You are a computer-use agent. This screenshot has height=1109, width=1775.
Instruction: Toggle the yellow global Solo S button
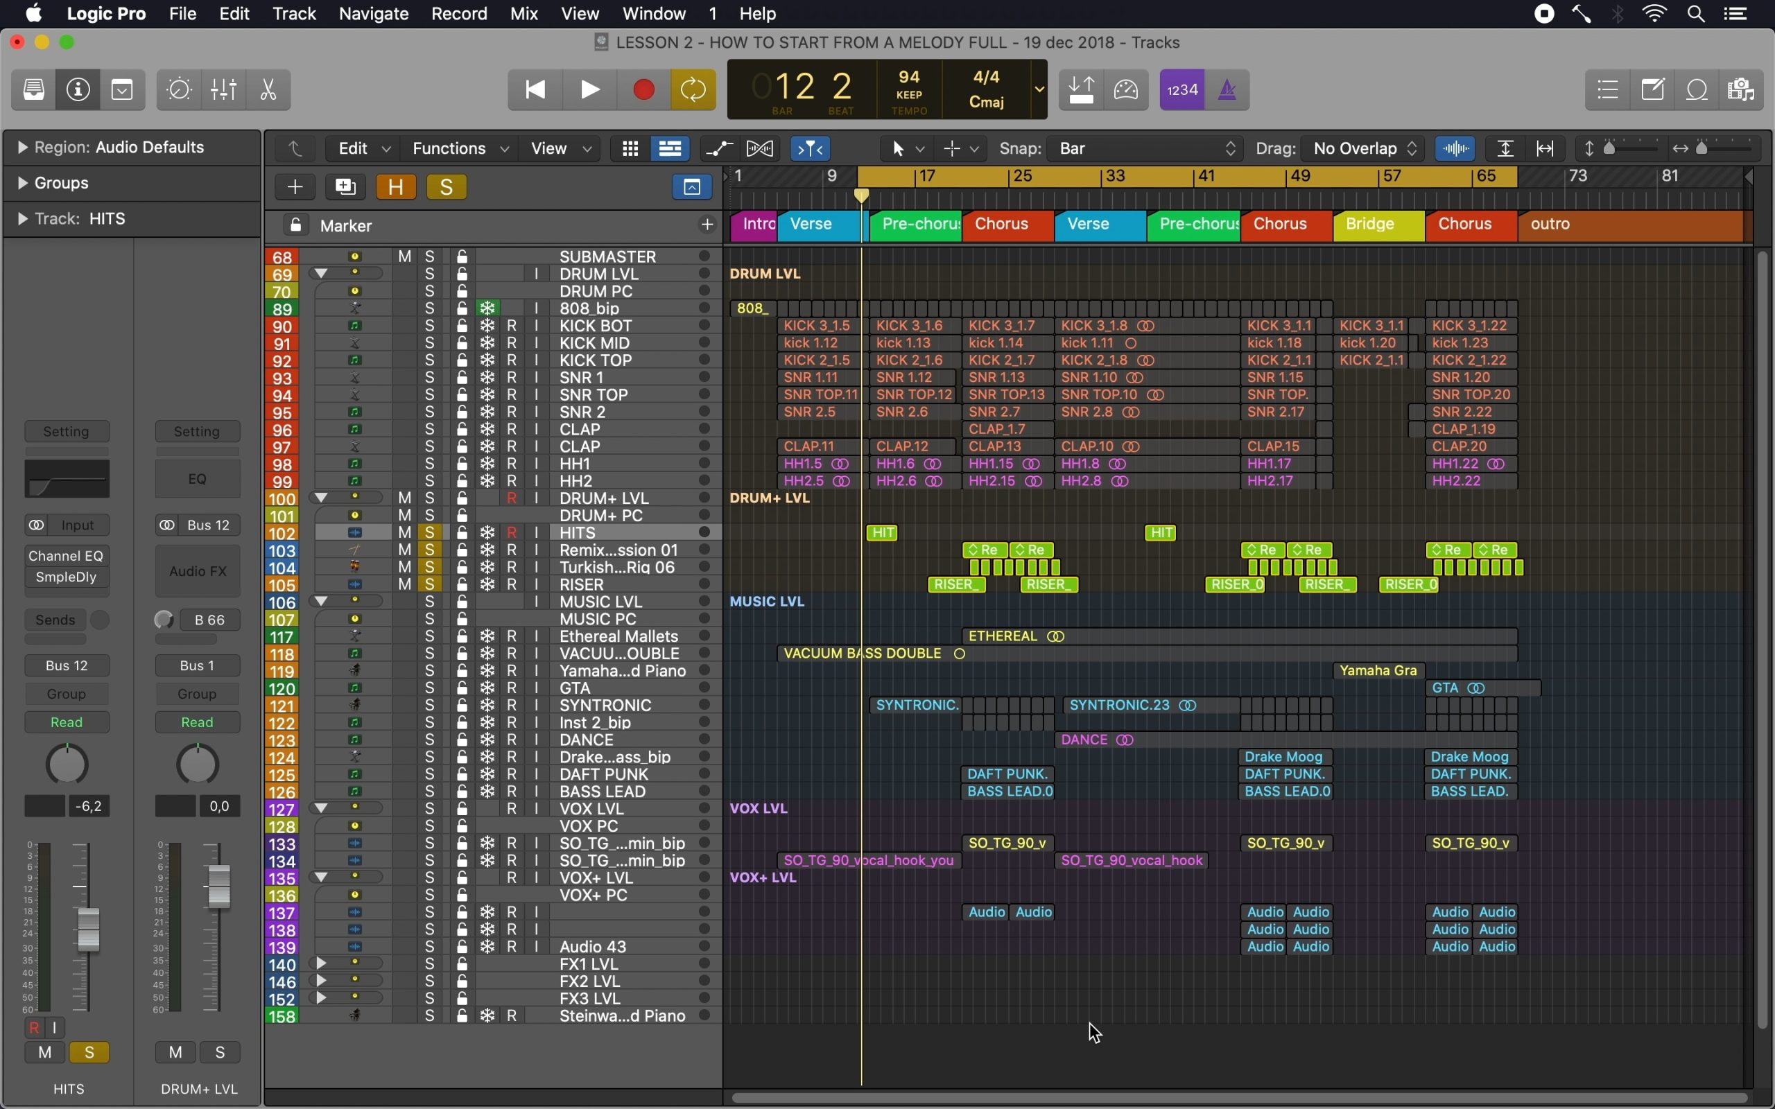point(446,187)
